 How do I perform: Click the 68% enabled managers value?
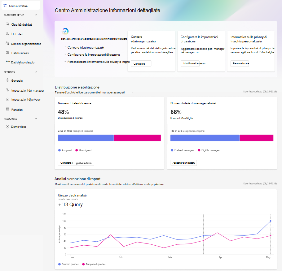click(x=176, y=112)
